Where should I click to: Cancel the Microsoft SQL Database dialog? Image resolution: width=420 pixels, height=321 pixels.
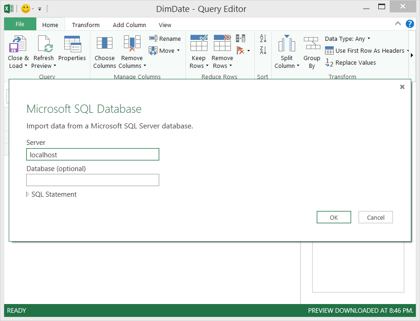(375, 217)
